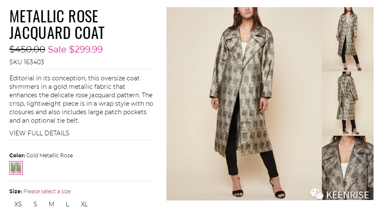Click the 'Please select a size' message
Viewport: 382px width, 211px height.
[47, 192]
